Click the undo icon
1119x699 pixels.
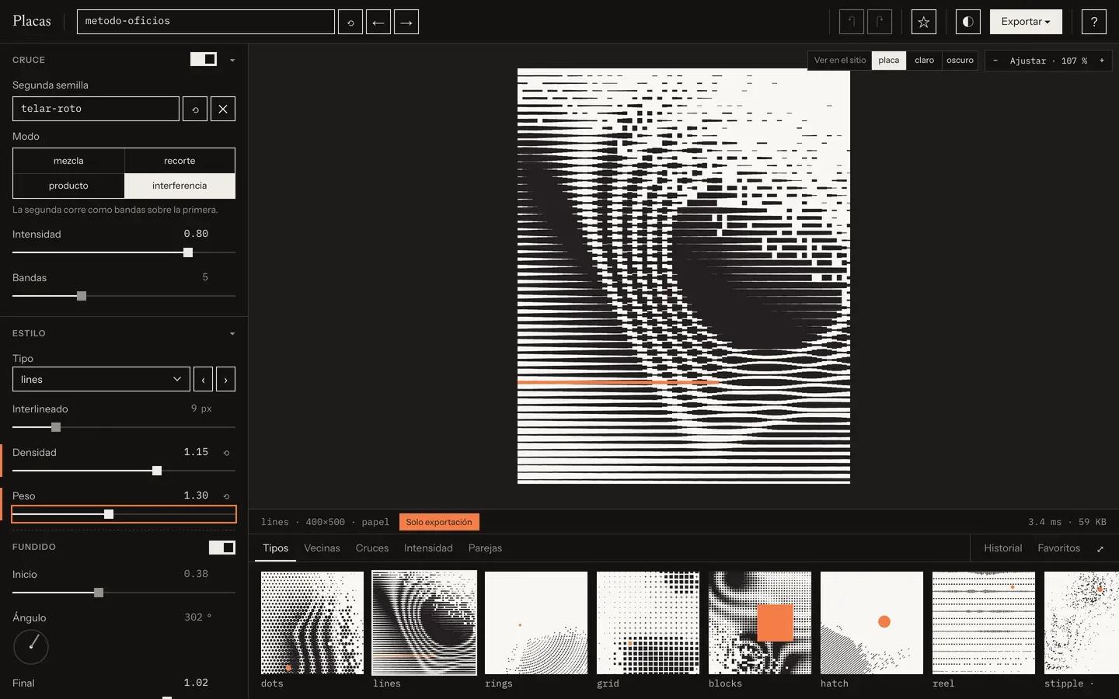tap(852, 22)
